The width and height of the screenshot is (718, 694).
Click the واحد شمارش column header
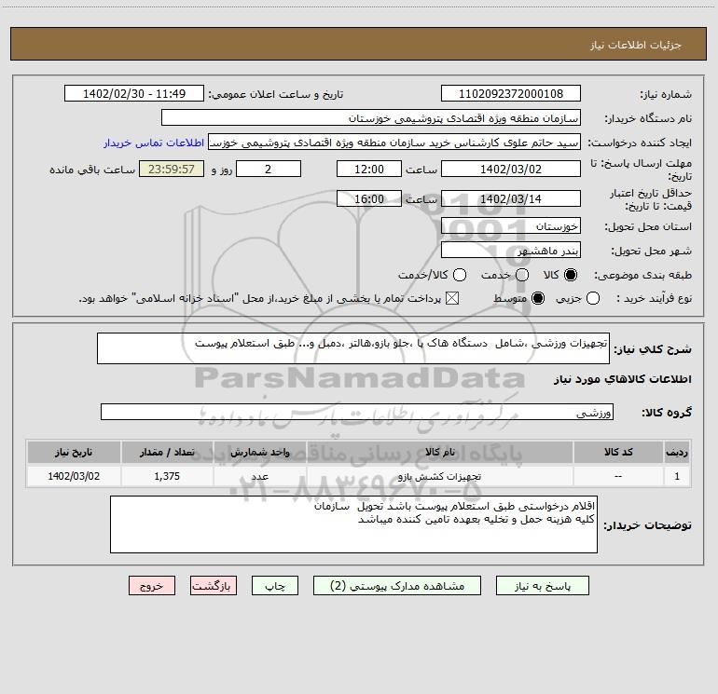(x=259, y=452)
